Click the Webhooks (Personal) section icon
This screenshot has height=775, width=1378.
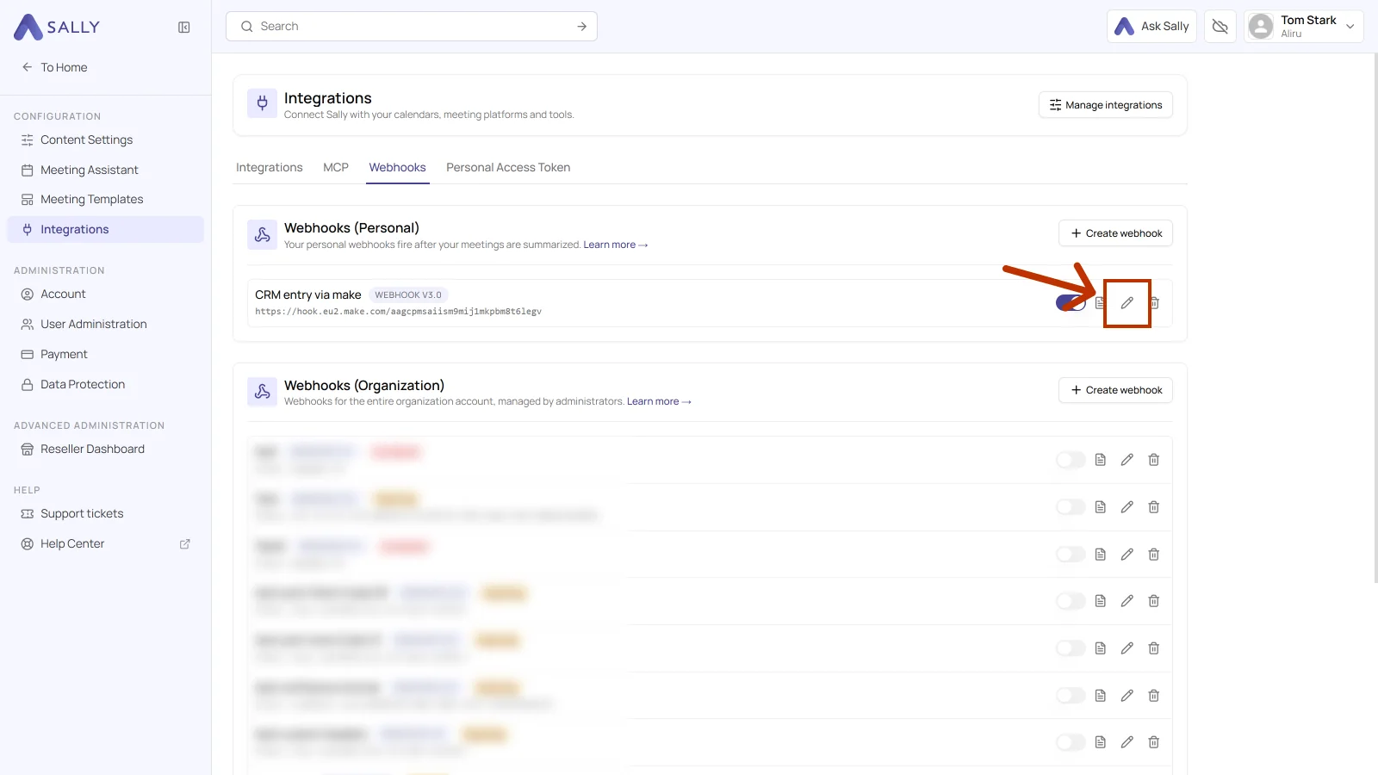click(263, 235)
